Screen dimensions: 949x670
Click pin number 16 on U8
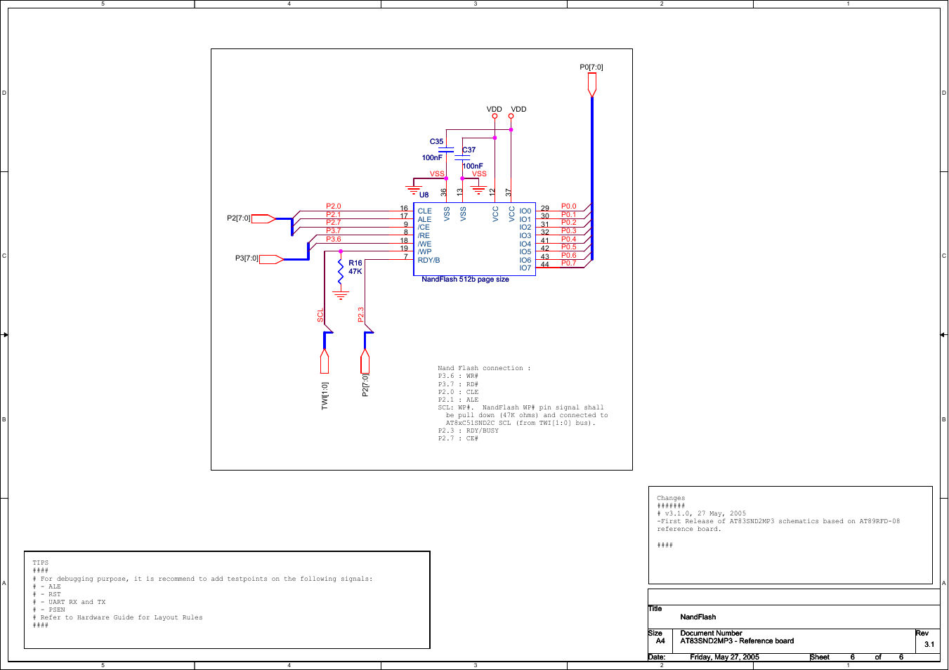[404, 208]
